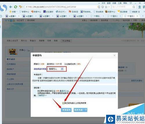Open the 帮助 menu
145x124 pixels.
[x=125, y=3]
